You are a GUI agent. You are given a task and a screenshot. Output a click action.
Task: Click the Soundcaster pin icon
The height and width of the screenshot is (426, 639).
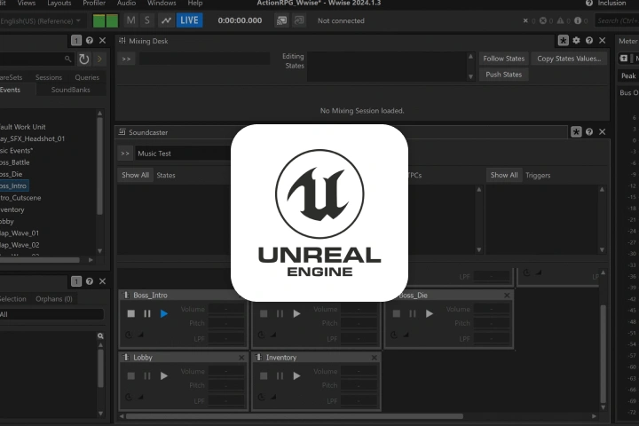click(x=576, y=131)
